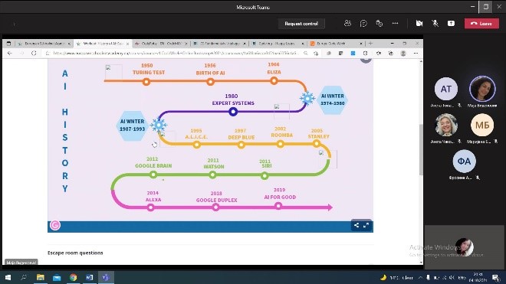Open a new browser tab with plus
The width and height of the screenshot is (506, 284).
pyautogui.click(x=370, y=43)
